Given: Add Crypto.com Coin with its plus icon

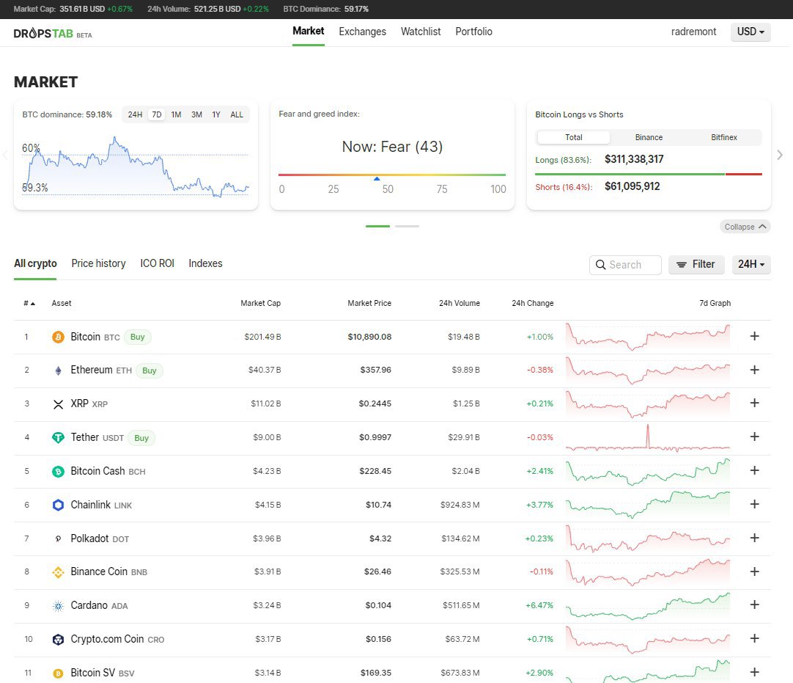Looking at the screenshot, I should (755, 638).
